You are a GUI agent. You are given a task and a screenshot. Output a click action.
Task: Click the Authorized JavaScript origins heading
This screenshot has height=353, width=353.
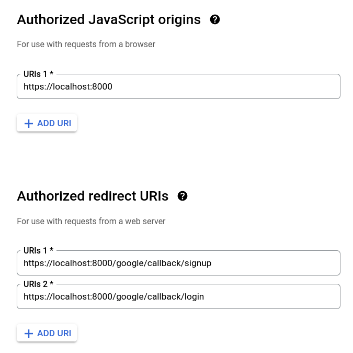[109, 19]
